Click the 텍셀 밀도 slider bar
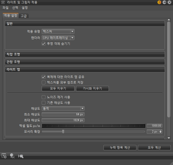Viewport: 173px width, 165px height. [x=93, y=126]
